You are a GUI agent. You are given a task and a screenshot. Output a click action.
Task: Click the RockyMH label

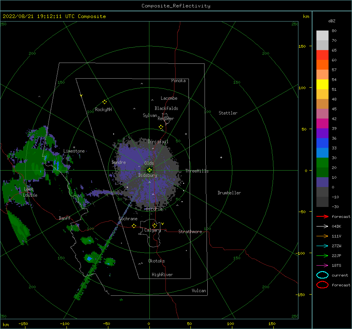[103, 110]
